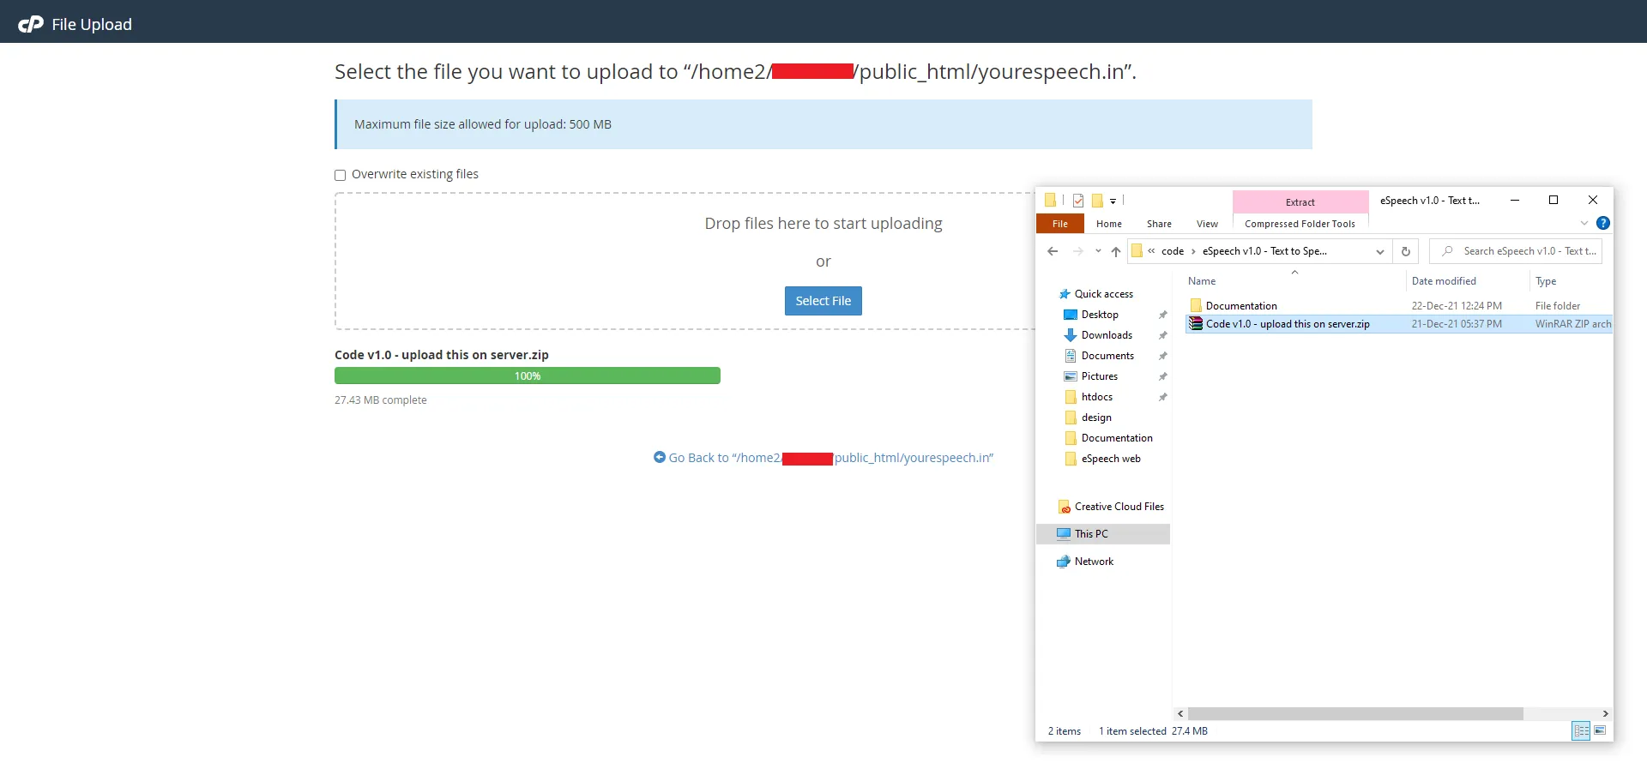The image size is (1647, 763).
Task: Switch to details view in status bar
Action: (1581, 730)
